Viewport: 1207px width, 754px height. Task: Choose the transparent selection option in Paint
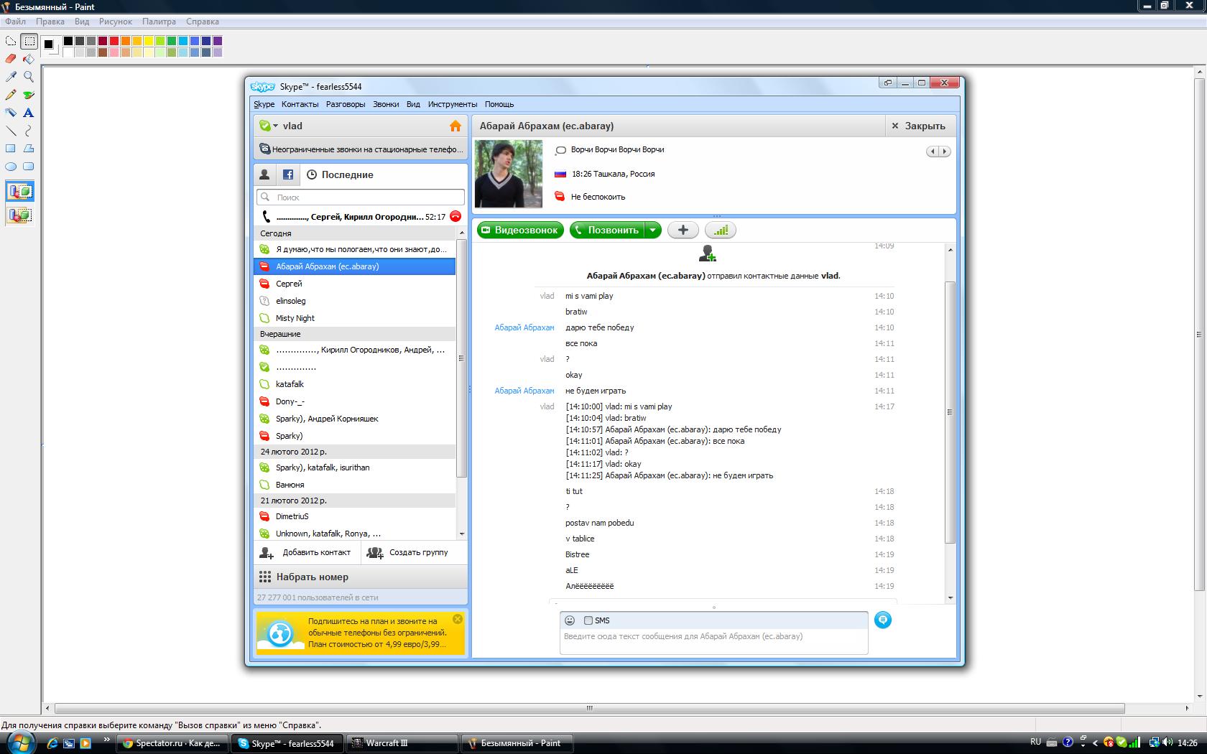pyautogui.click(x=19, y=215)
